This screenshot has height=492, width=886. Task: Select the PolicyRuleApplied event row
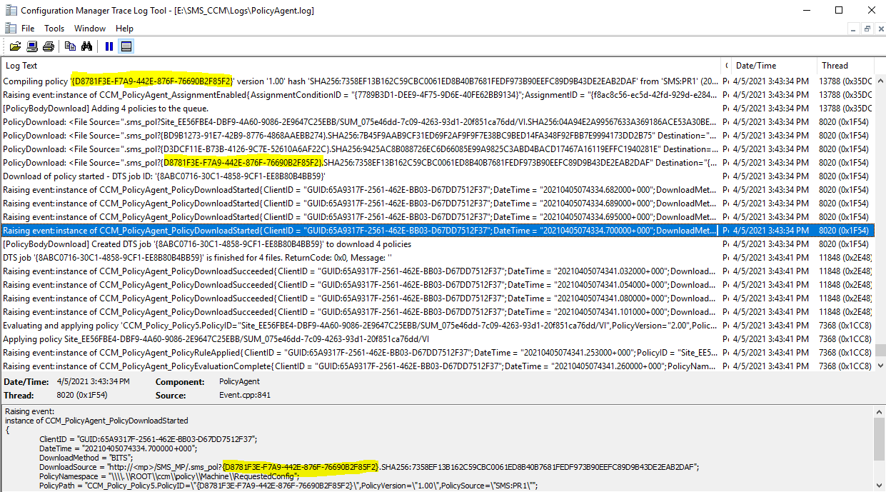click(437, 353)
